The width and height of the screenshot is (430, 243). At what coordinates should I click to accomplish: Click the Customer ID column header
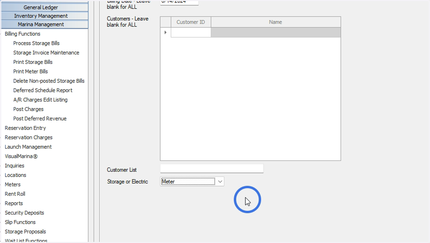coord(191,22)
